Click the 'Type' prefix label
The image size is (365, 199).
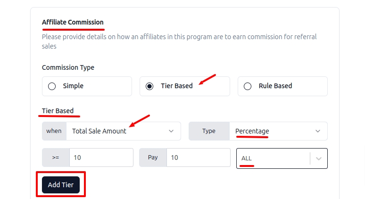(x=209, y=131)
